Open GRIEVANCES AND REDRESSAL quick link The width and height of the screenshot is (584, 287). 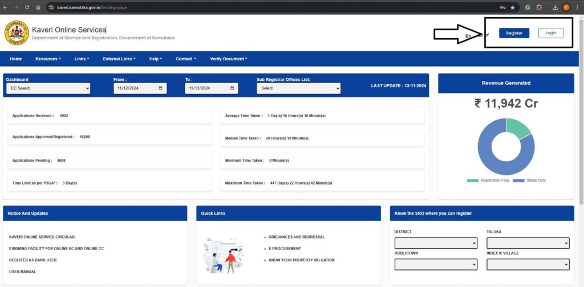[x=297, y=237]
